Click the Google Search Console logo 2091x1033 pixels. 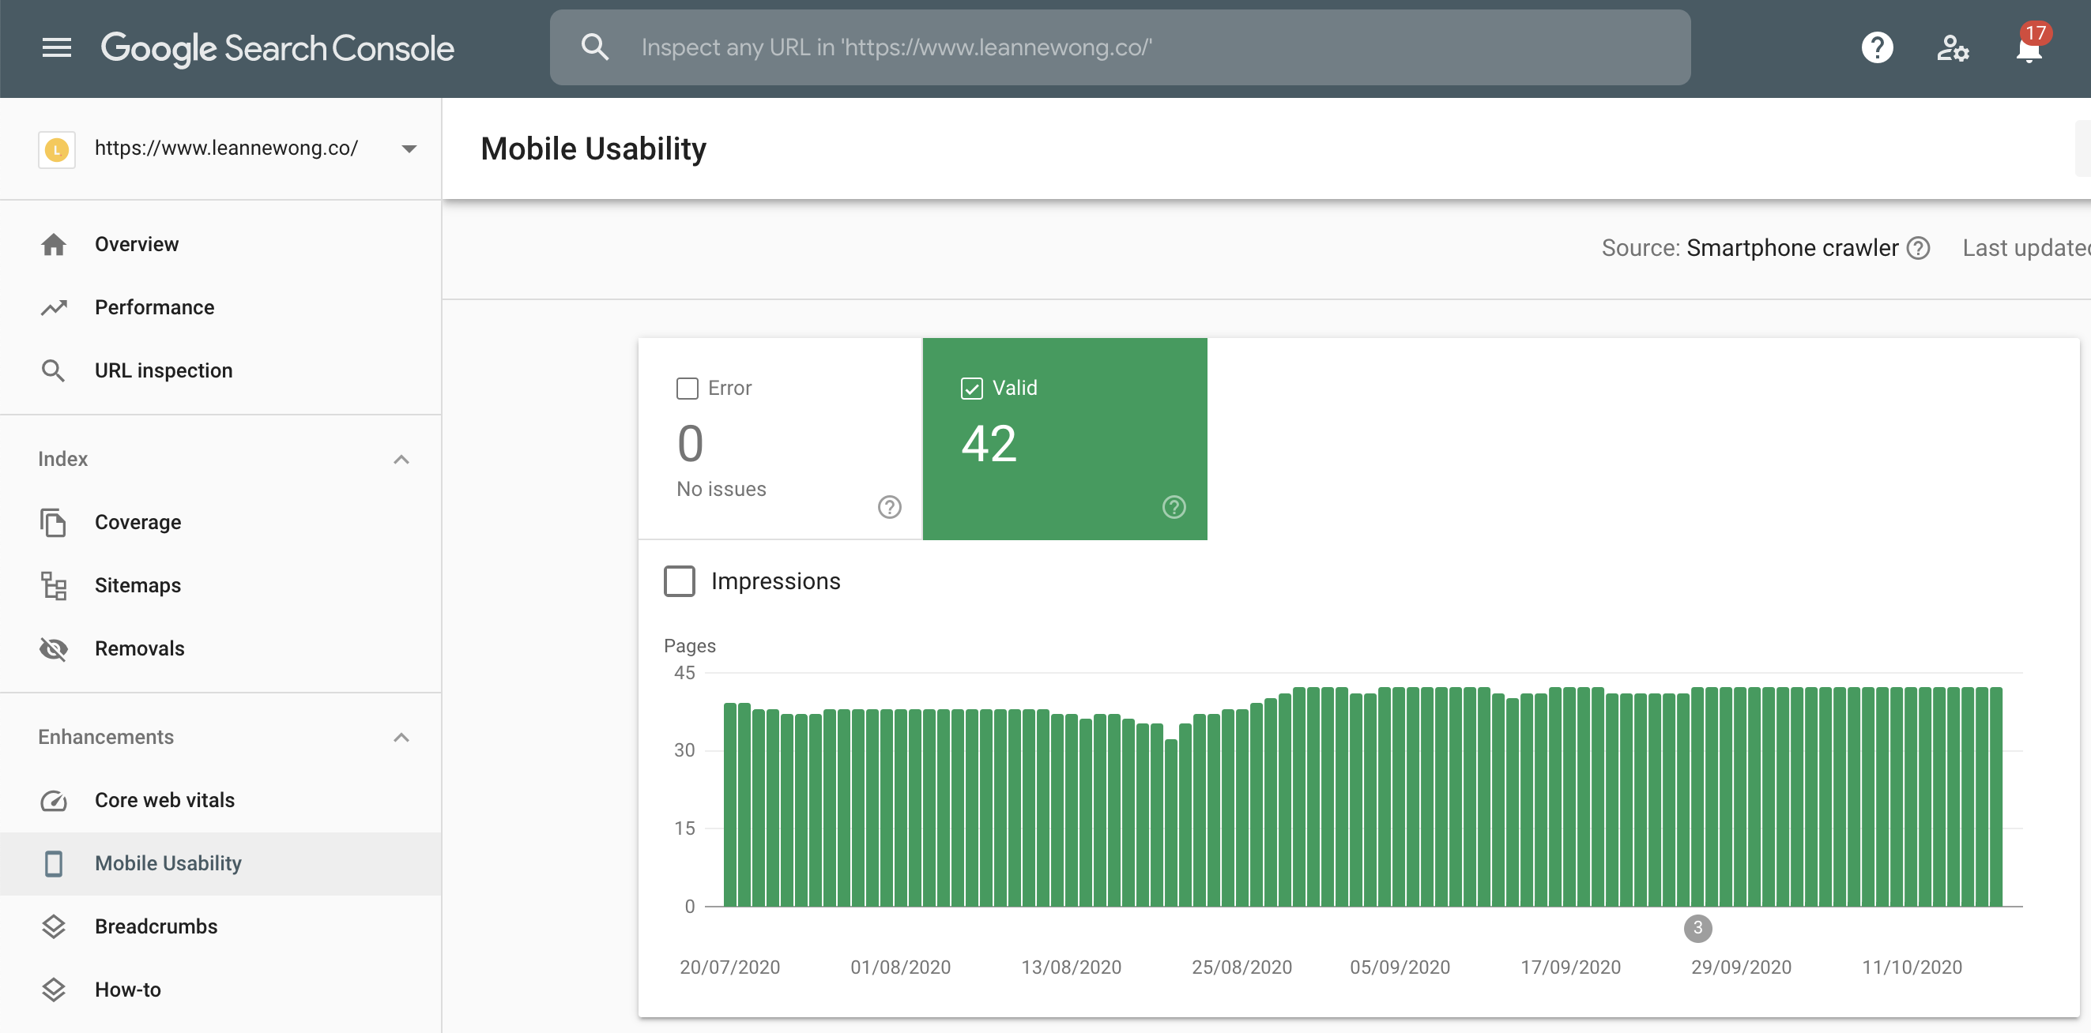[x=277, y=48]
